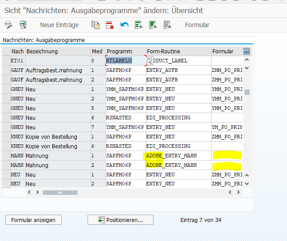The height and width of the screenshot is (241, 287).
Task: Click the Delete entry icon
Action: point(110,25)
